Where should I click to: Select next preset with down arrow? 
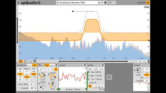click(102, 3)
